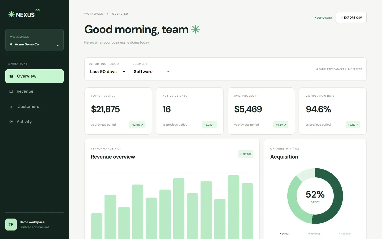Open the Software segment dropdown
382x239 pixels.
click(151, 72)
